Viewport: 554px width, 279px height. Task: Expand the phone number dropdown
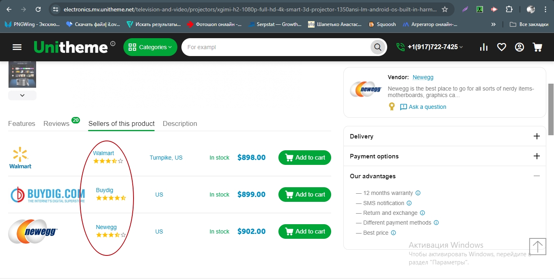(x=461, y=47)
